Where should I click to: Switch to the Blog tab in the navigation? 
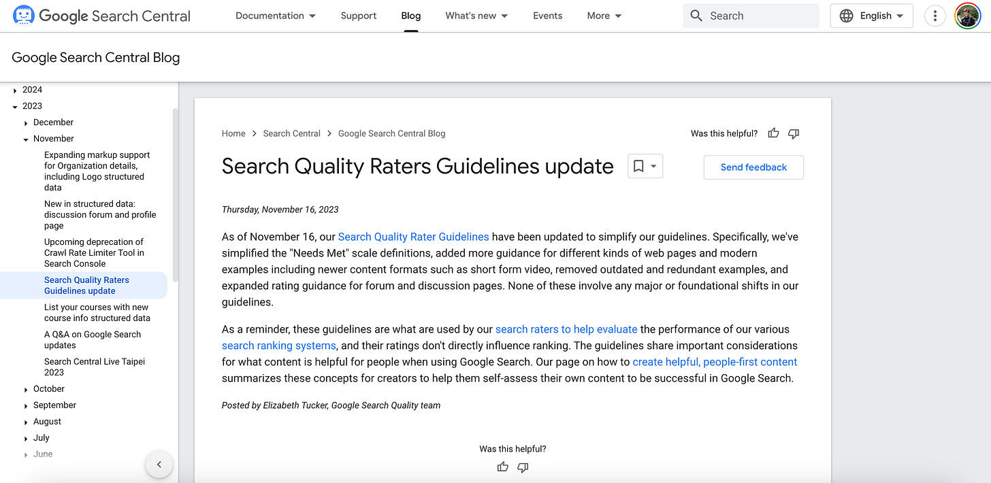point(410,15)
